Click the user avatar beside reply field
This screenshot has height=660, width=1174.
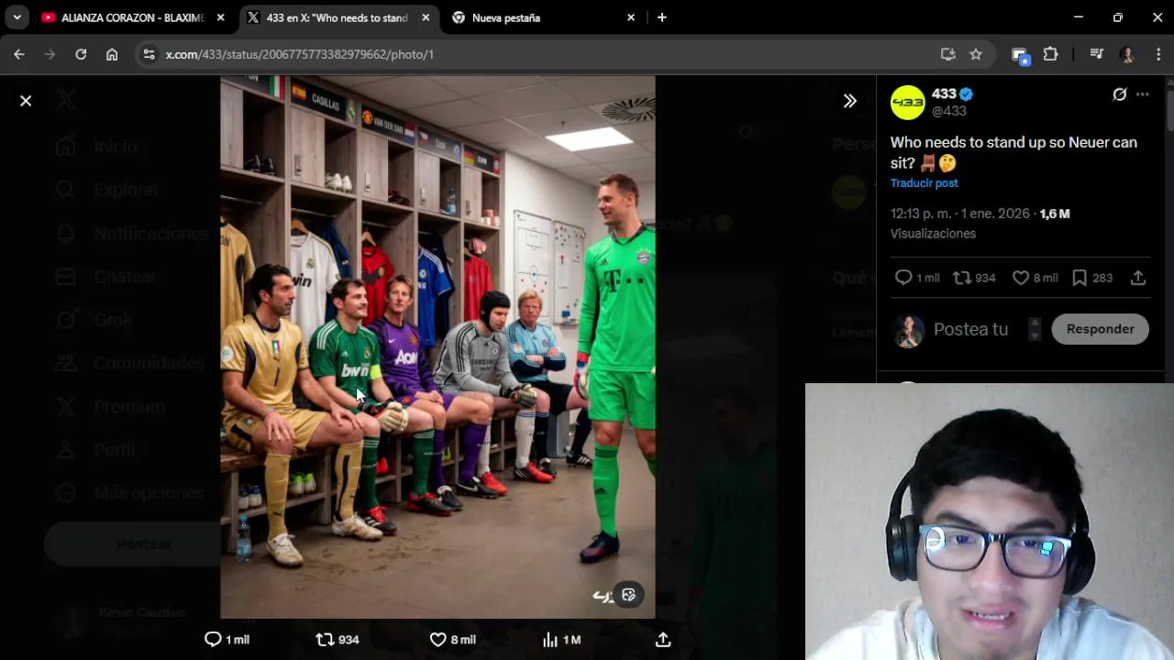pos(908,330)
